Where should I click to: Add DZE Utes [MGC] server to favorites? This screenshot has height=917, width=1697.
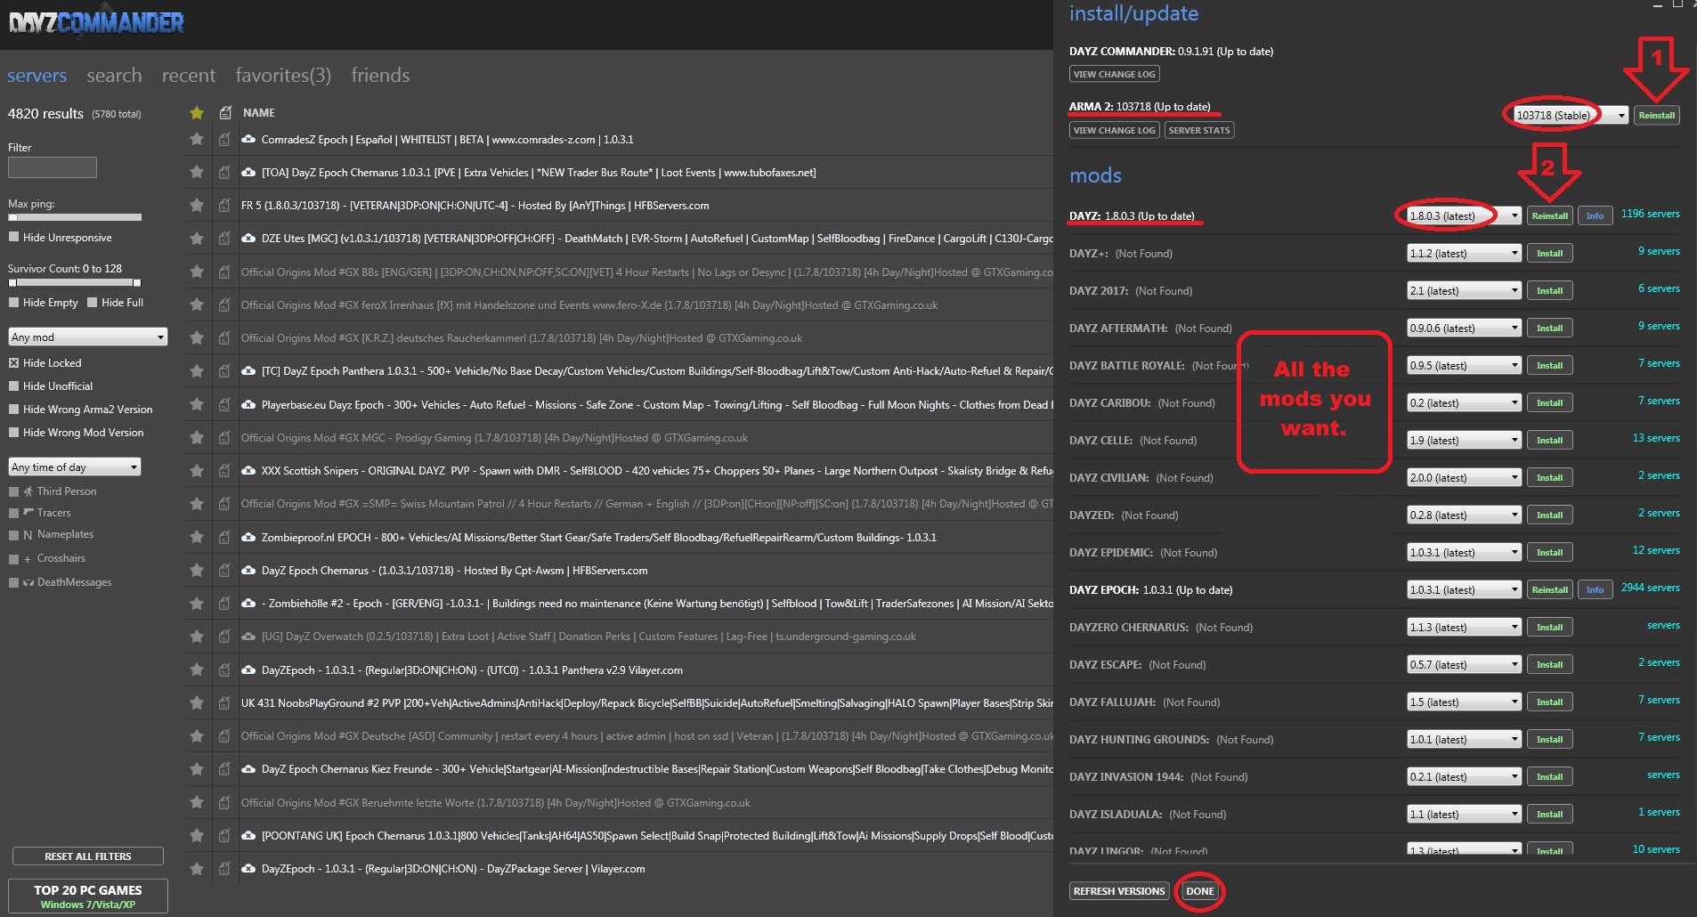[197, 239]
